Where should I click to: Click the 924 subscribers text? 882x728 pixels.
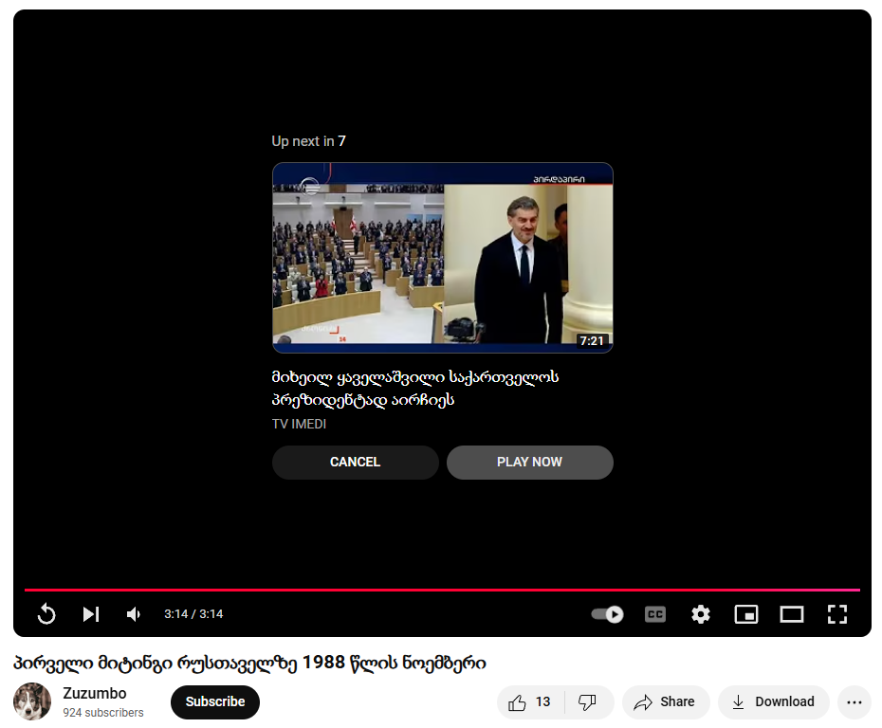[x=103, y=712]
